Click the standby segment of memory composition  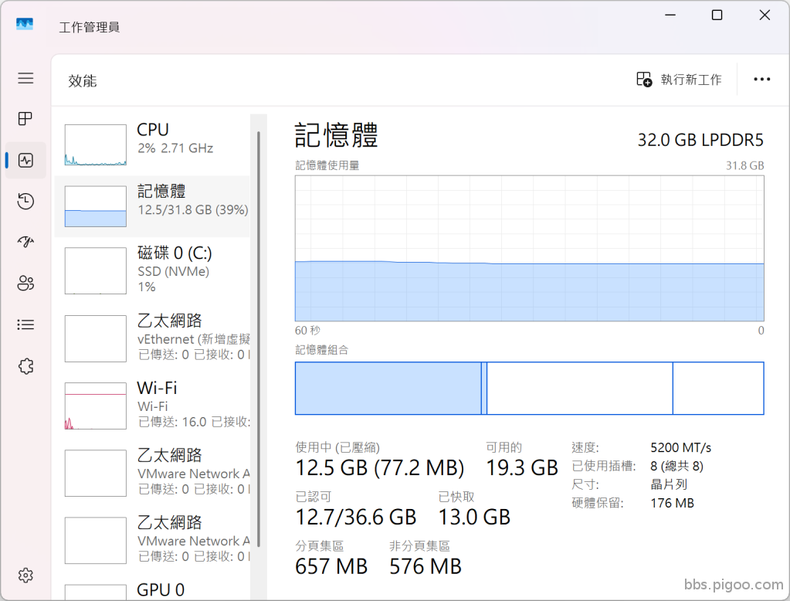[579, 389]
